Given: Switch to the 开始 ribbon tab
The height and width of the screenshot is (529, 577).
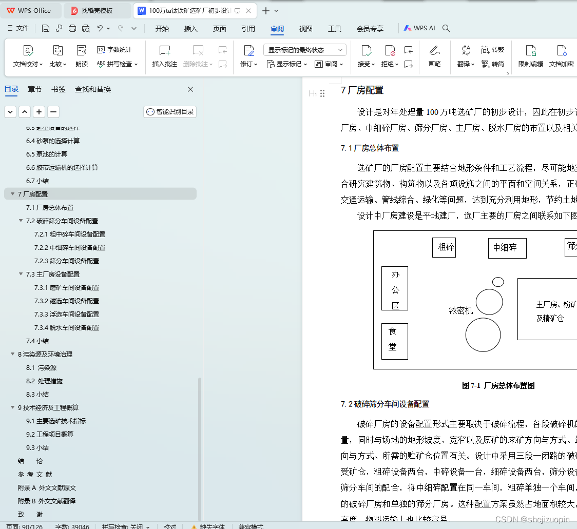Looking at the screenshot, I should point(162,29).
